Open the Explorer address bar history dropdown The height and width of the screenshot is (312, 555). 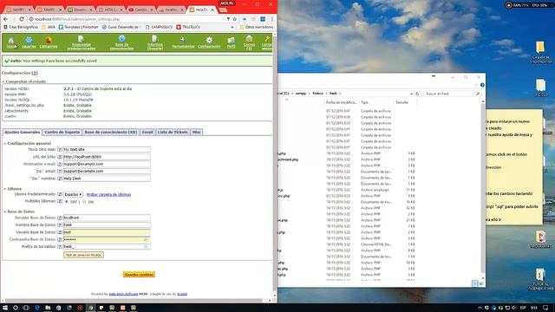click(x=411, y=94)
